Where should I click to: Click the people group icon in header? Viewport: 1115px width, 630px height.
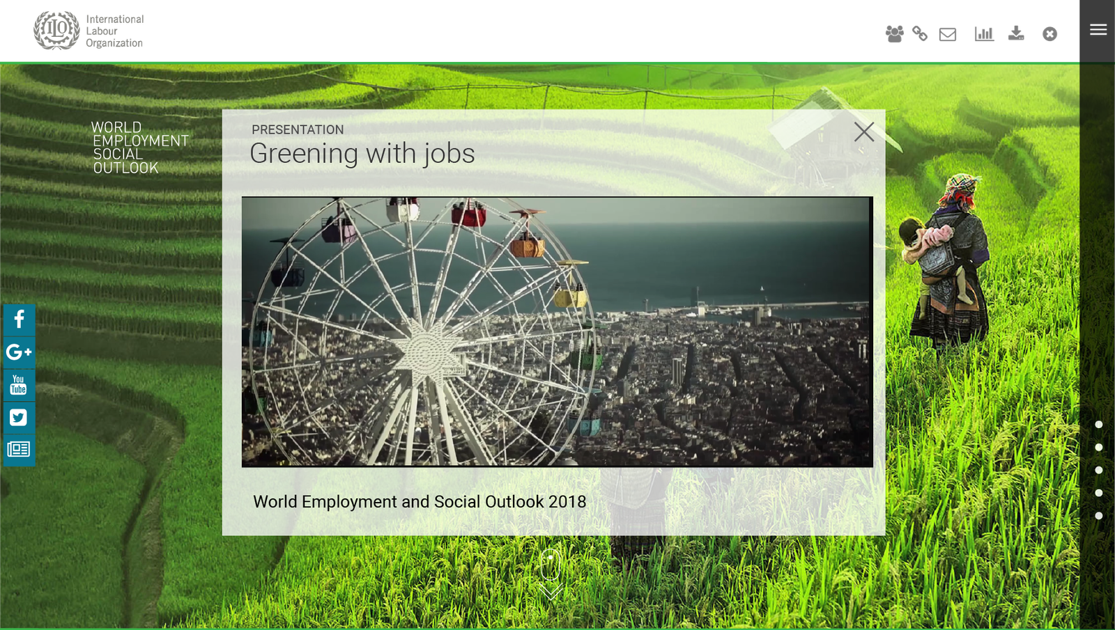[x=894, y=33]
